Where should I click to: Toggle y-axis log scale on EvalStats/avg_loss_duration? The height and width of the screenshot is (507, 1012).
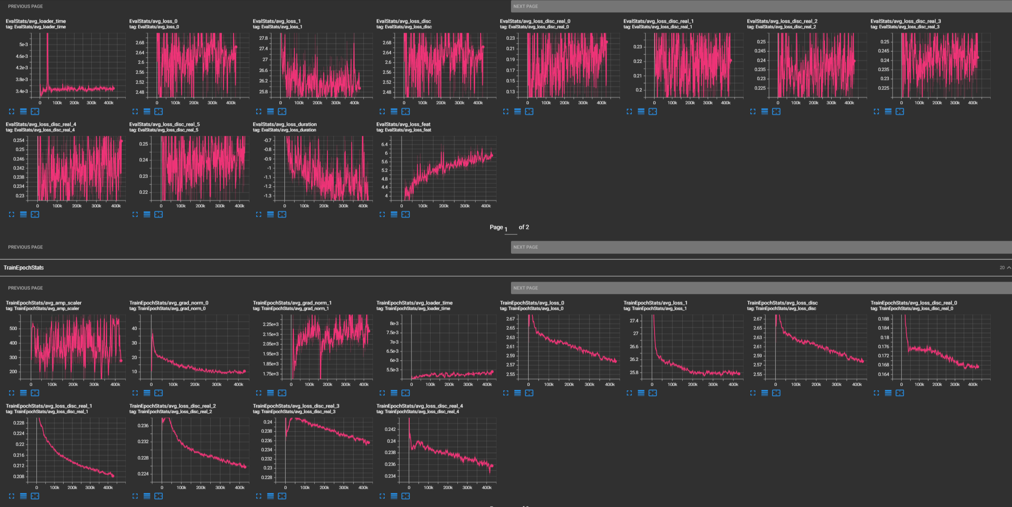[270, 214]
